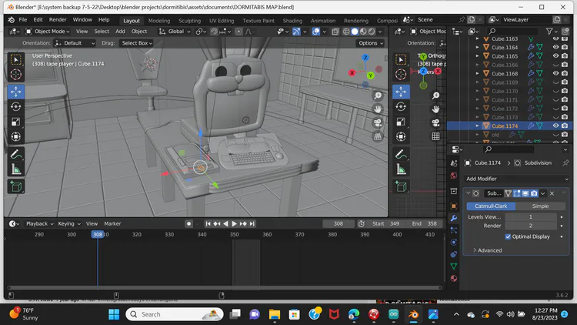Disable rendering for Cube.1165 camera icon
The image size is (577, 325).
coord(565,56)
